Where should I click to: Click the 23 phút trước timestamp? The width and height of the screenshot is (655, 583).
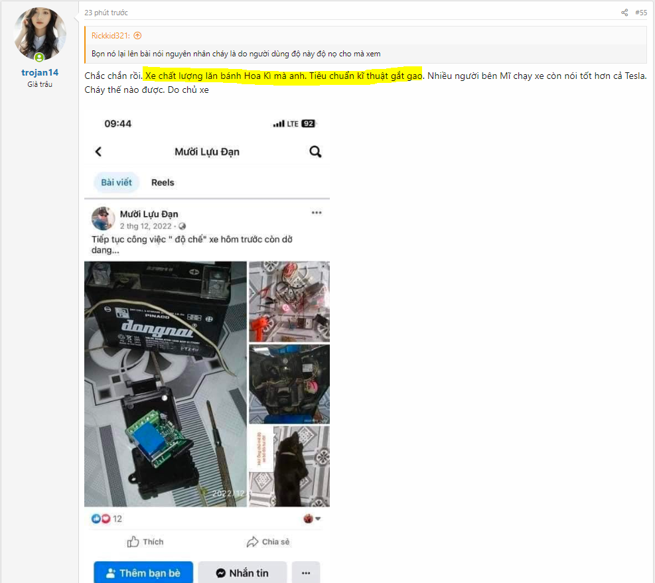coord(106,13)
